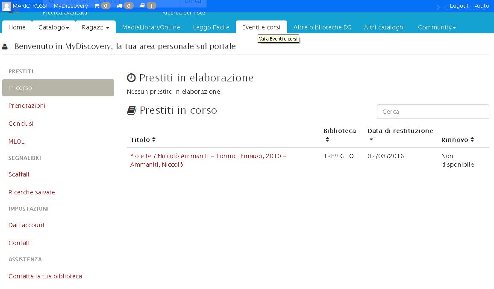This screenshot has width=494, height=289.
Task: Click the interlibrary delivery truck icon
Action: (119, 6)
